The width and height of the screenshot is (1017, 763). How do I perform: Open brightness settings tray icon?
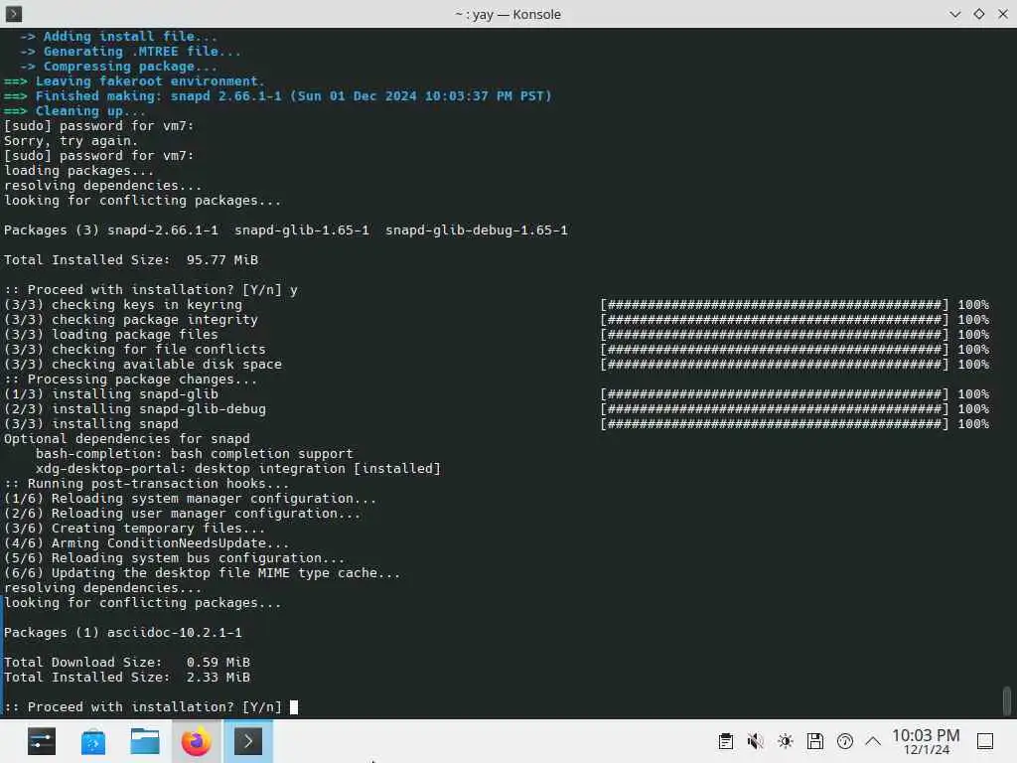(786, 741)
